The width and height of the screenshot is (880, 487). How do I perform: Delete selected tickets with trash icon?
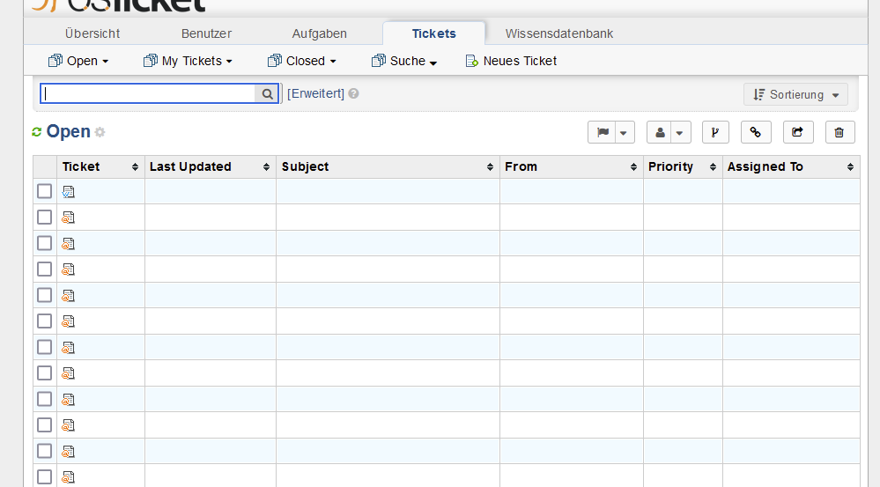click(x=839, y=132)
